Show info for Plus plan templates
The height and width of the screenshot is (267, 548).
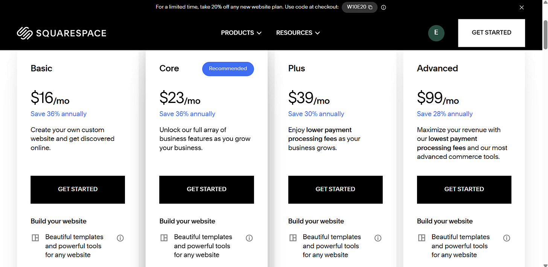pos(378,238)
